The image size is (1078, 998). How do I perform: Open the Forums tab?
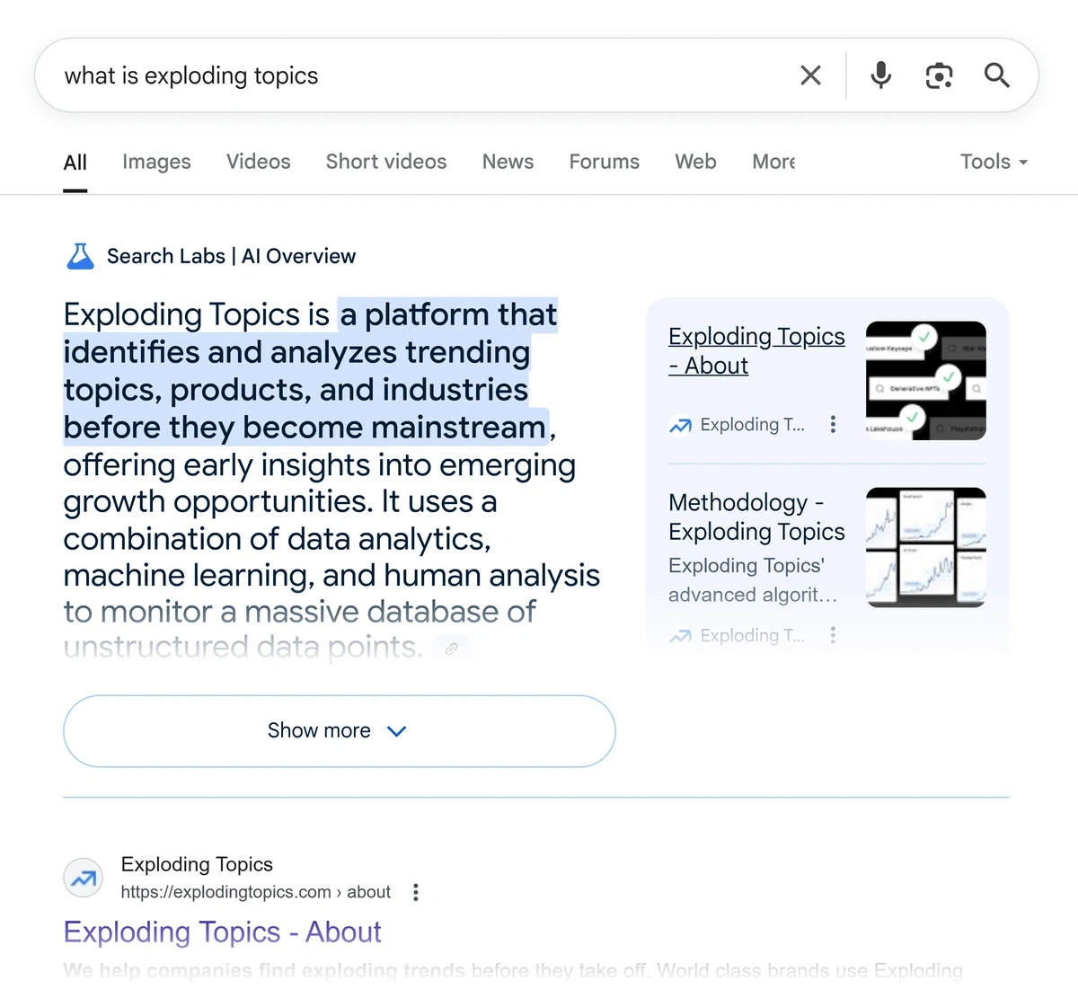click(605, 162)
